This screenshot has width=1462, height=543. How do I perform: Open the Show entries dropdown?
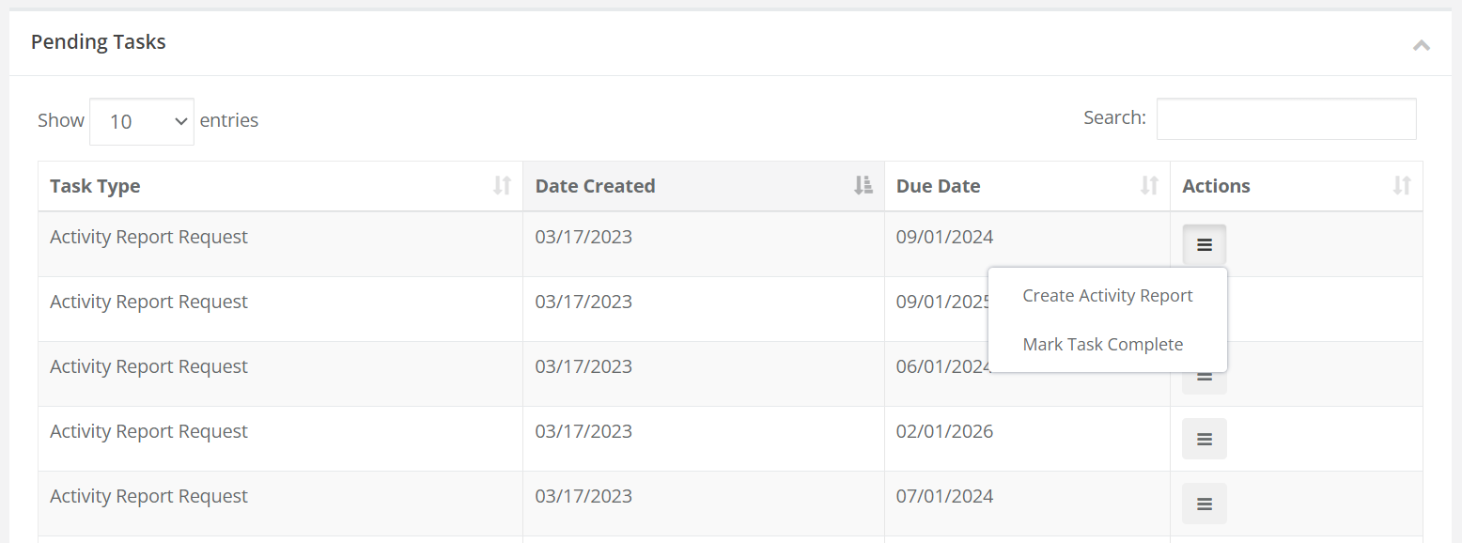(x=141, y=120)
